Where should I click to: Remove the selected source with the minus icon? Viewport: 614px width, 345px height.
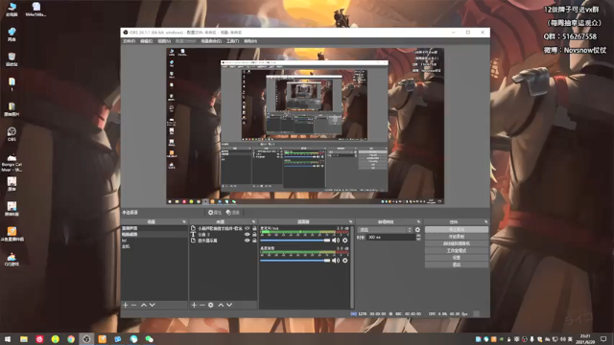tap(202, 305)
